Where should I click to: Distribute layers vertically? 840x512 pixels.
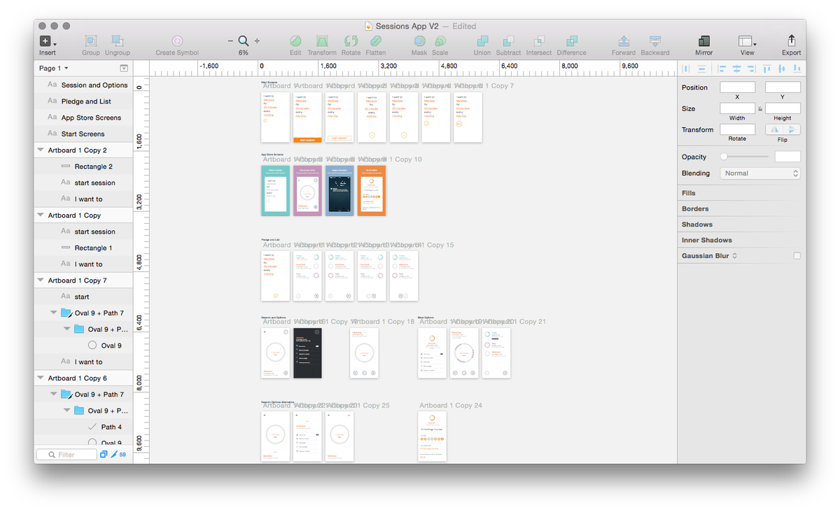(x=701, y=69)
